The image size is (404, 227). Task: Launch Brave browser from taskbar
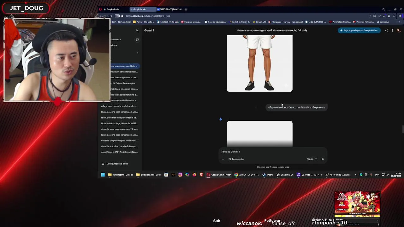pos(201,175)
